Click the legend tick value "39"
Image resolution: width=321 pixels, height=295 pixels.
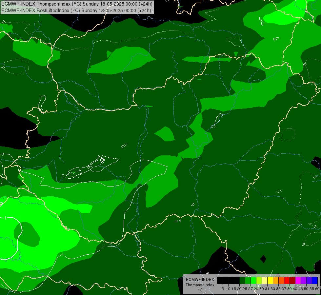pos(290,289)
